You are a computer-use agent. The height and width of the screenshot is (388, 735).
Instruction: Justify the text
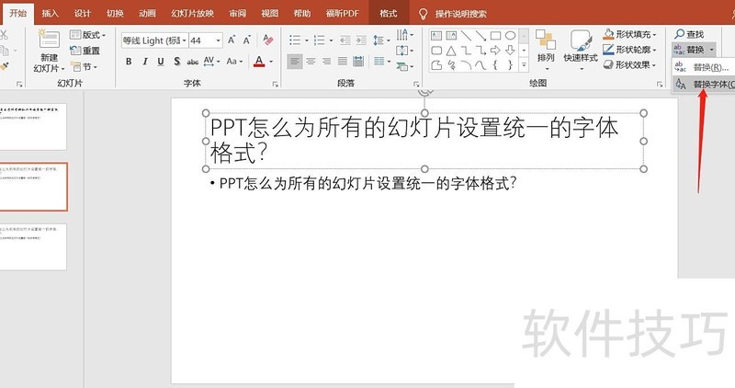(x=343, y=62)
